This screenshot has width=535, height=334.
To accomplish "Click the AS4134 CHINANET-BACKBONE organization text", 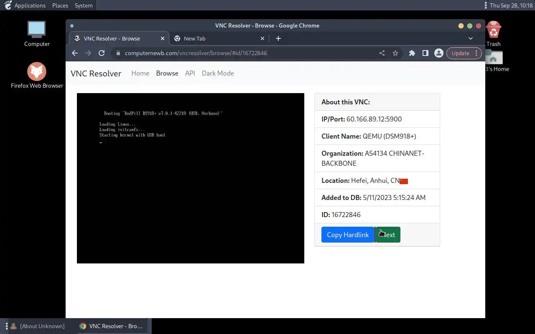I will click(x=373, y=158).
